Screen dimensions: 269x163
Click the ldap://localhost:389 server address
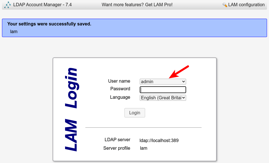(x=159, y=140)
